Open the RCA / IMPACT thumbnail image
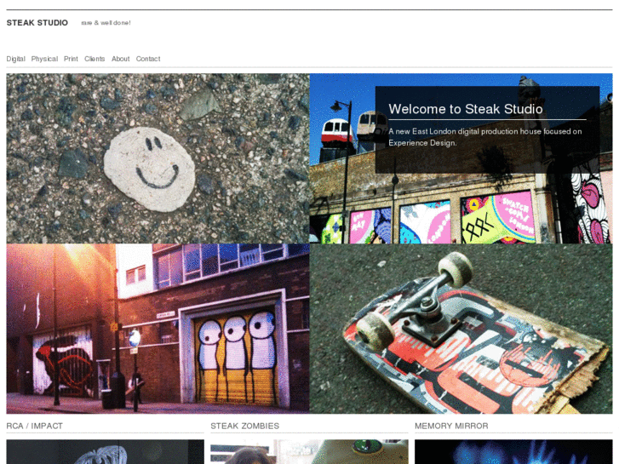Screen dimensions: 619x464 pyautogui.click(x=105, y=452)
